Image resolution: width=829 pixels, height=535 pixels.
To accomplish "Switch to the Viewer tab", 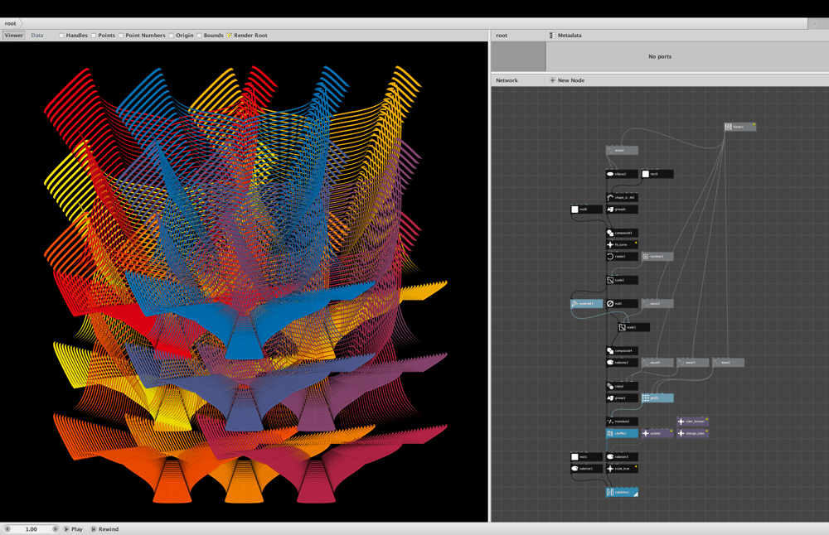I will coord(14,36).
